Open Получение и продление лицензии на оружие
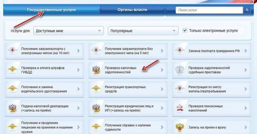Viewport: 257px width, 134px height. pyautogui.click(x=47, y=127)
